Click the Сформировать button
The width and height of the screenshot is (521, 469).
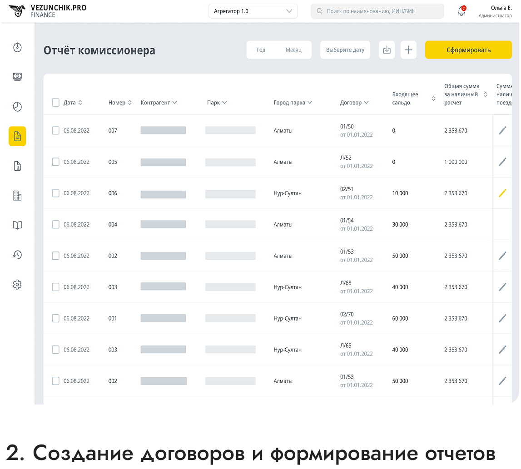pos(468,50)
